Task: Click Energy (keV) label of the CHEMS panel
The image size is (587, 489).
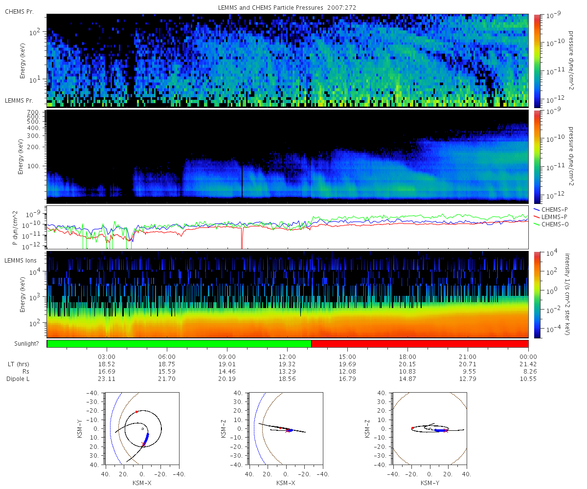Action: coord(23,60)
